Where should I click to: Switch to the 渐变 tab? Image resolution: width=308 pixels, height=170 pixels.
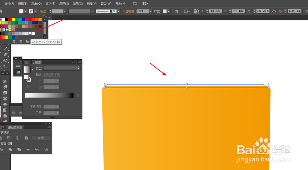37,62
